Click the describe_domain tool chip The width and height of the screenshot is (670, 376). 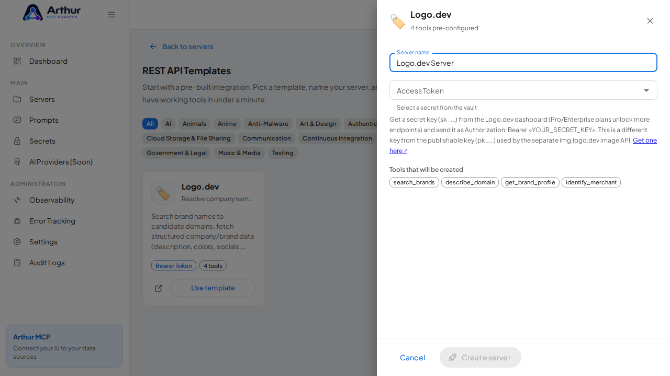(470, 182)
